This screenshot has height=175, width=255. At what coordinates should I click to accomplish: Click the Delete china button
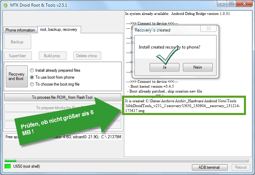[87, 56]
